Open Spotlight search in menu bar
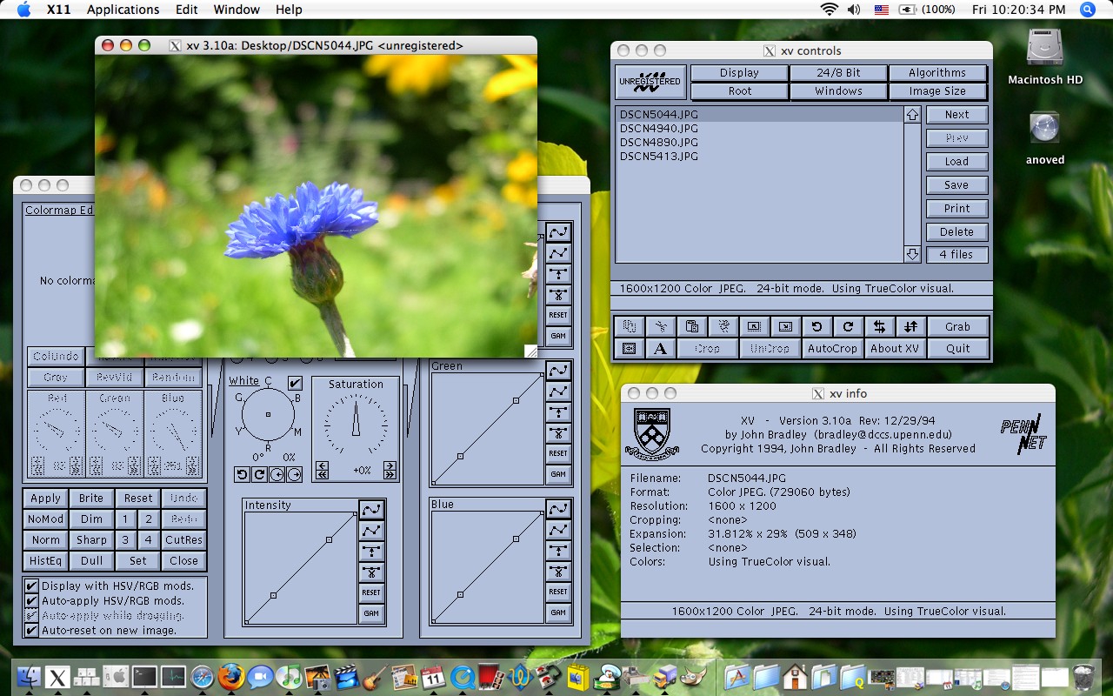This screenshot has width=1113, height=696. click(x=1088, y=10)
